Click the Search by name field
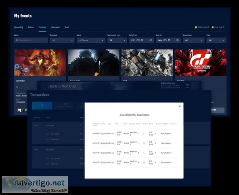Screen dimensions: 239x195 tap(31, 40)
